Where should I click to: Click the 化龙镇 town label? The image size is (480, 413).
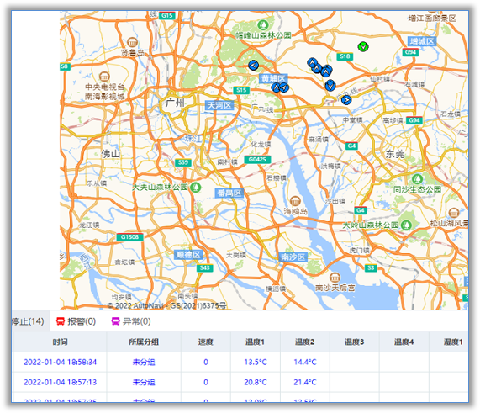pos(261,145)
